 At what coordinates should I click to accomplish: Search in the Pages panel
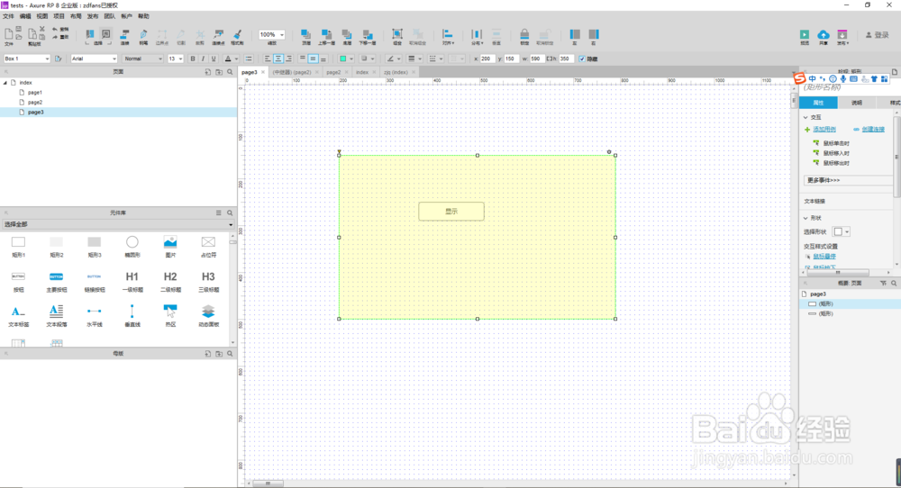230,72
